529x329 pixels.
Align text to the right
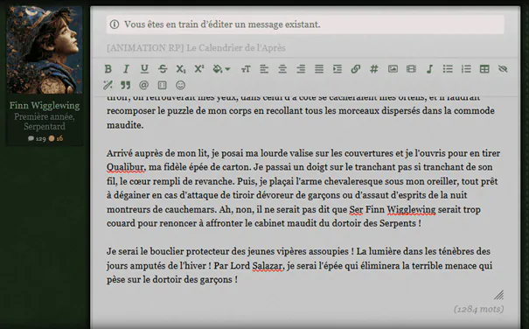pos(301,69)
